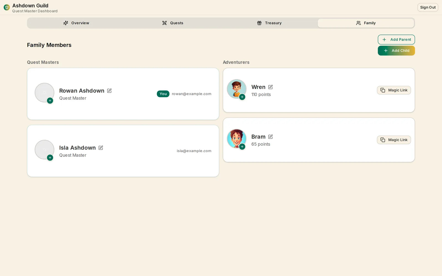Click the Family Members heading
The image size is (442, 276).
49,45
